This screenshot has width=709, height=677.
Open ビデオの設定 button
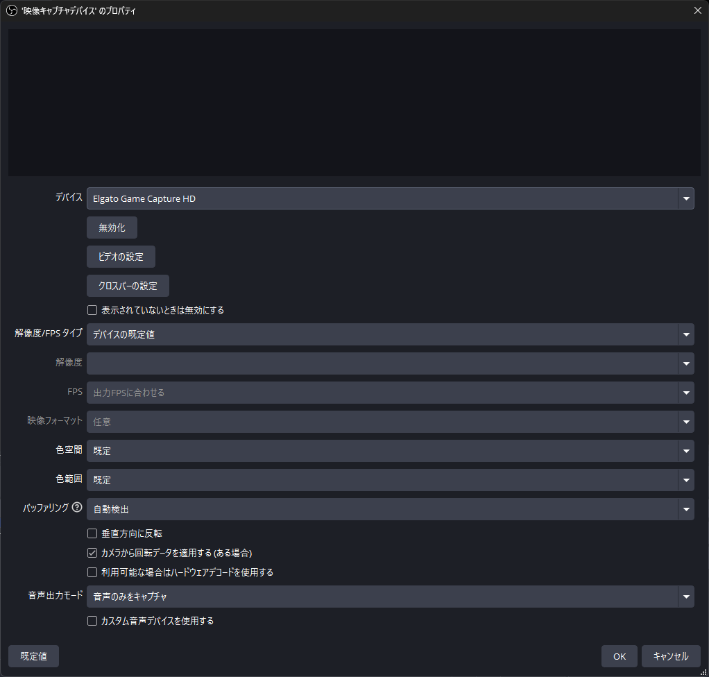point(121,257)
